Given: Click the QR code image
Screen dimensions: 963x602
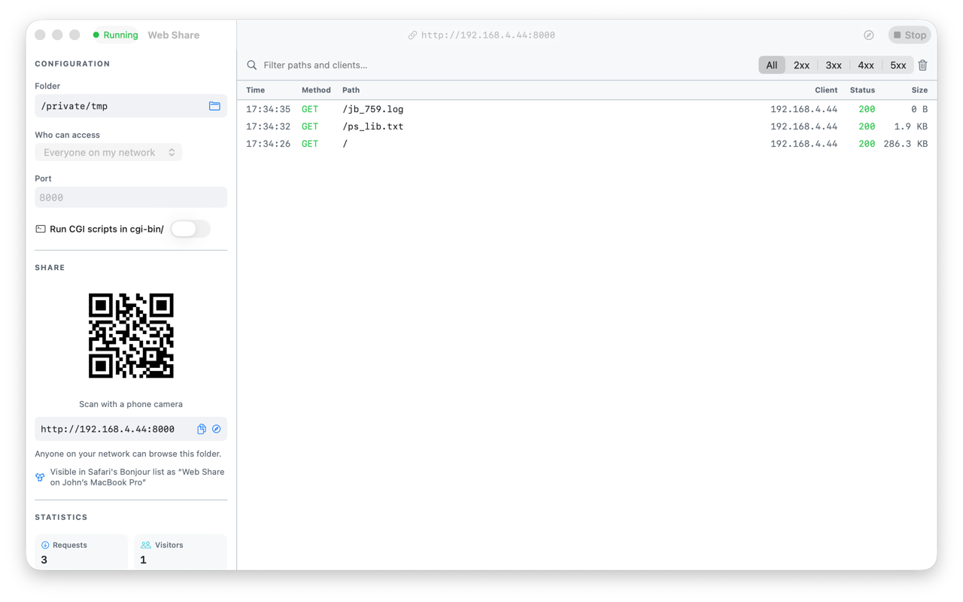Looking at the screenshot, I should 131,336.
